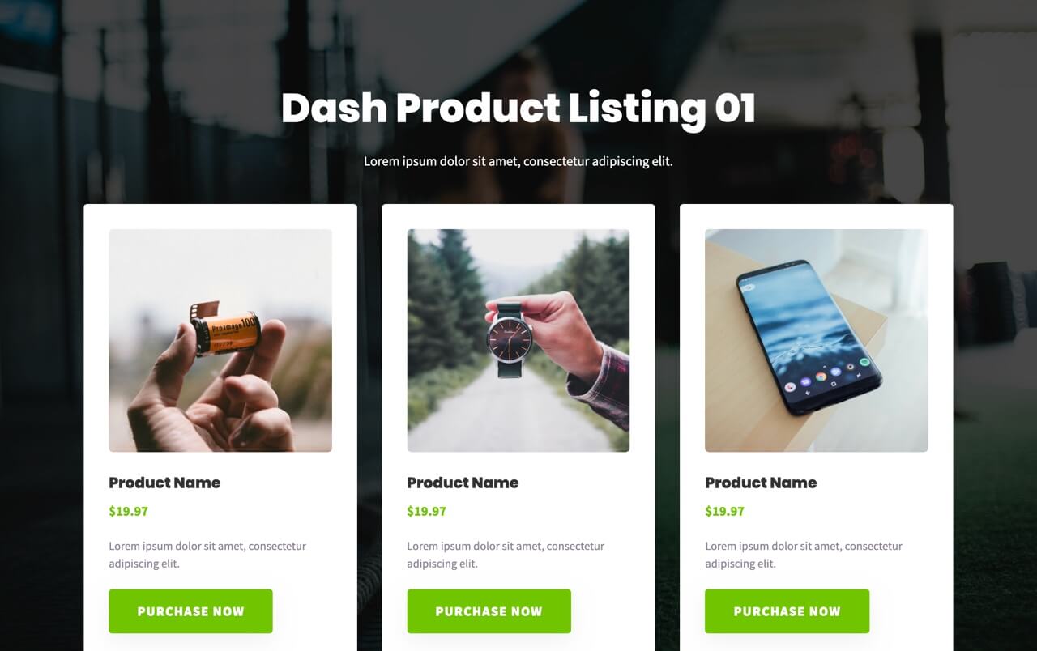Open the film roll product photo
This screenshot has width=1037, height=651.
click(x=220, y=340)
